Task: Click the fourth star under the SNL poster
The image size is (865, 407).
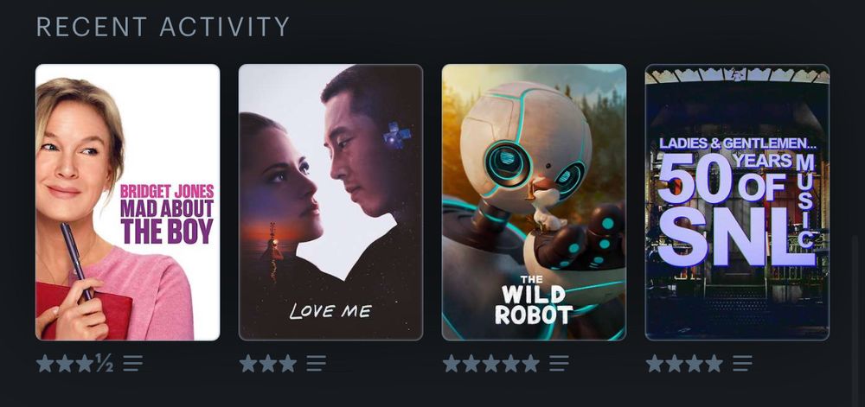Action: (714, 364)
